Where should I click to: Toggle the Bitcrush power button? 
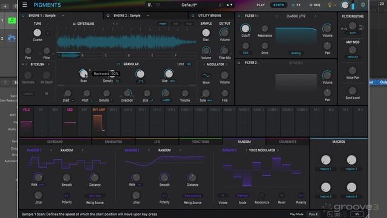(22, 64)
